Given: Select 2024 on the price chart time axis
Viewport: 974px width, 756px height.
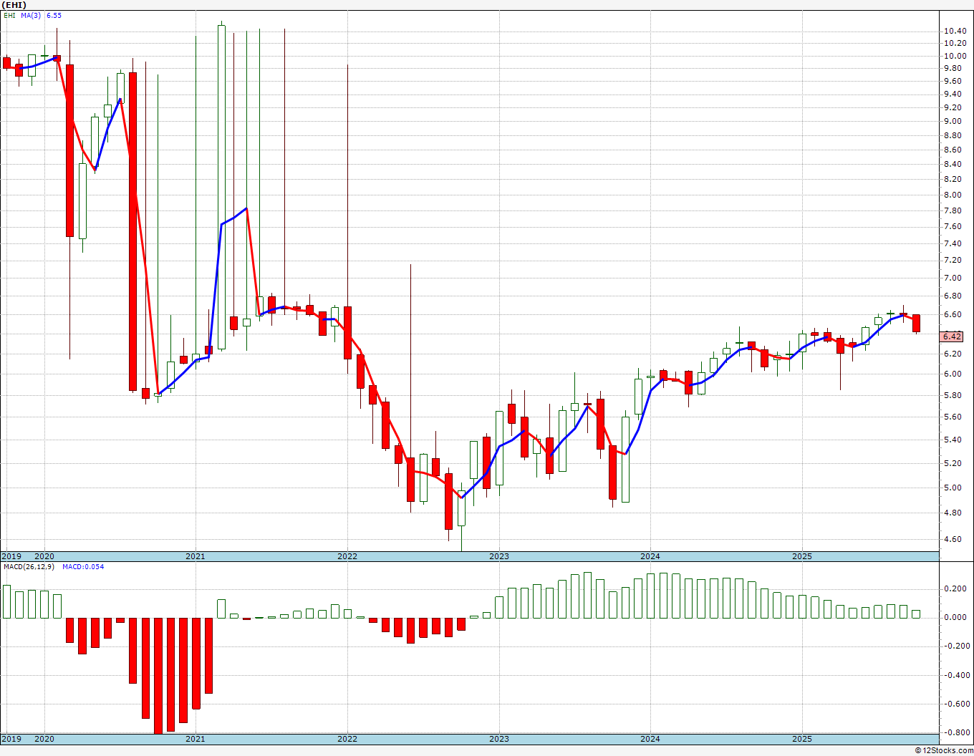Looking at the screenshot, I should tap(650, 556).
